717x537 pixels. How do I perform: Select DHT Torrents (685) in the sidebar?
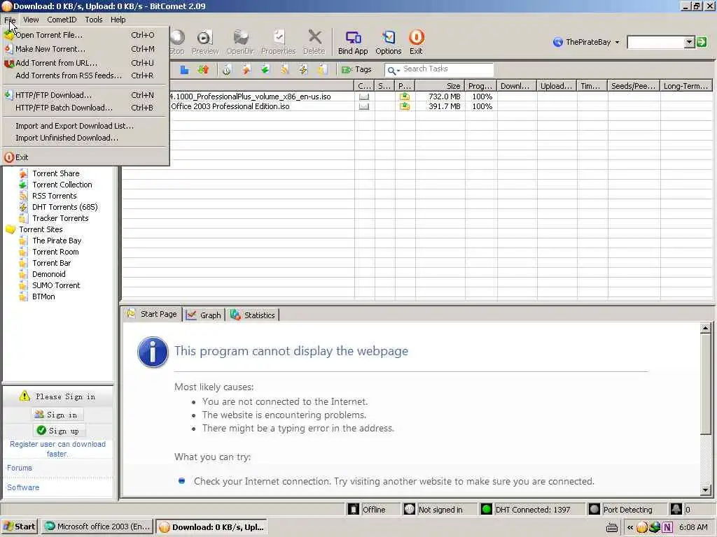tap(65, 207)
